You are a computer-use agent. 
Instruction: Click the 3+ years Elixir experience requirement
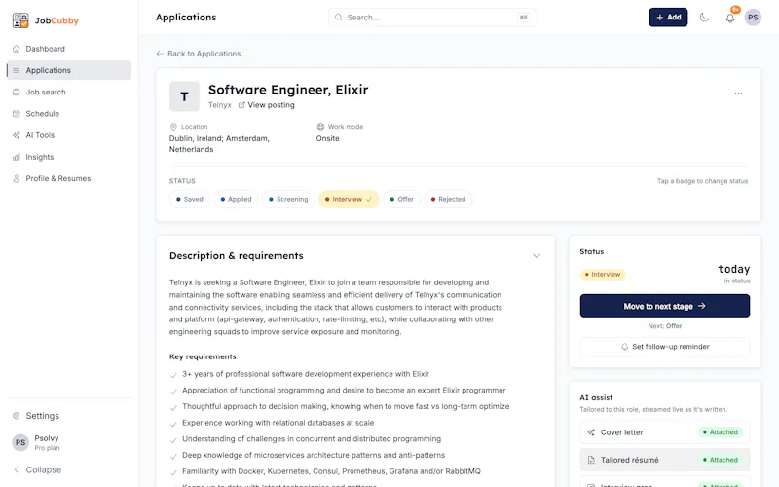(306, 374)
